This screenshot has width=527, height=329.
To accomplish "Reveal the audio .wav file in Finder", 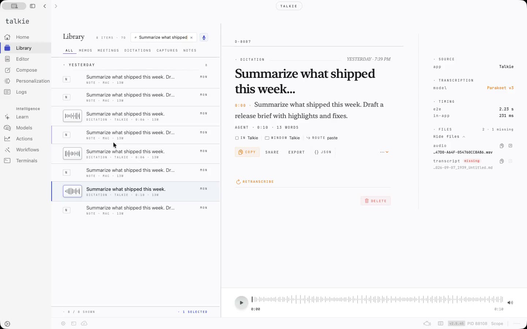I will [x=511, y=146].
